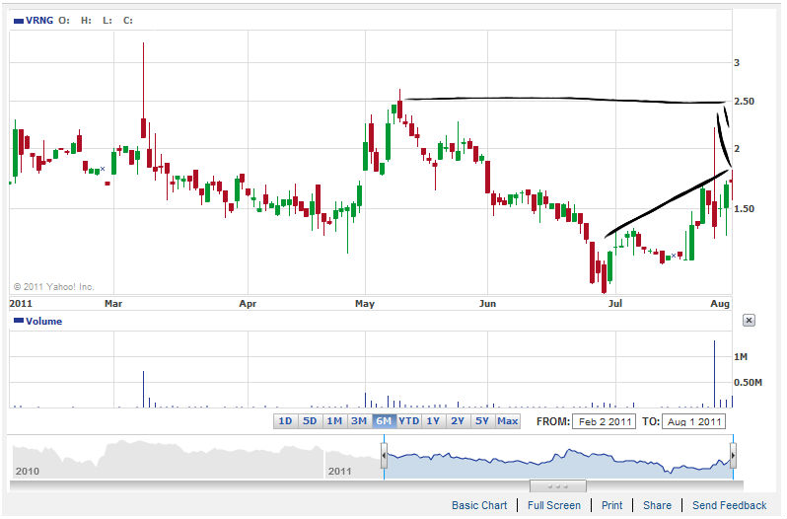Click the Print link
This screenshot has height=519, width=787.
pyautogui.click(x=611, y=505)
